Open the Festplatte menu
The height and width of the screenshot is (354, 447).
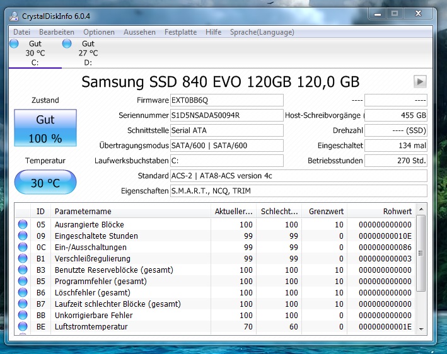tap(181, 32)
